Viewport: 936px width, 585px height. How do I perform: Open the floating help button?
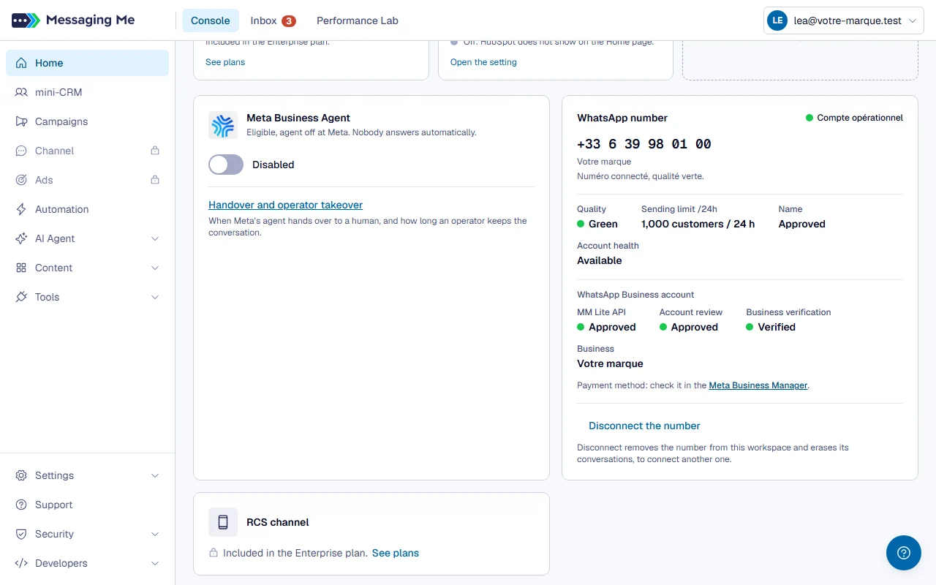click(x=904, y=553)
